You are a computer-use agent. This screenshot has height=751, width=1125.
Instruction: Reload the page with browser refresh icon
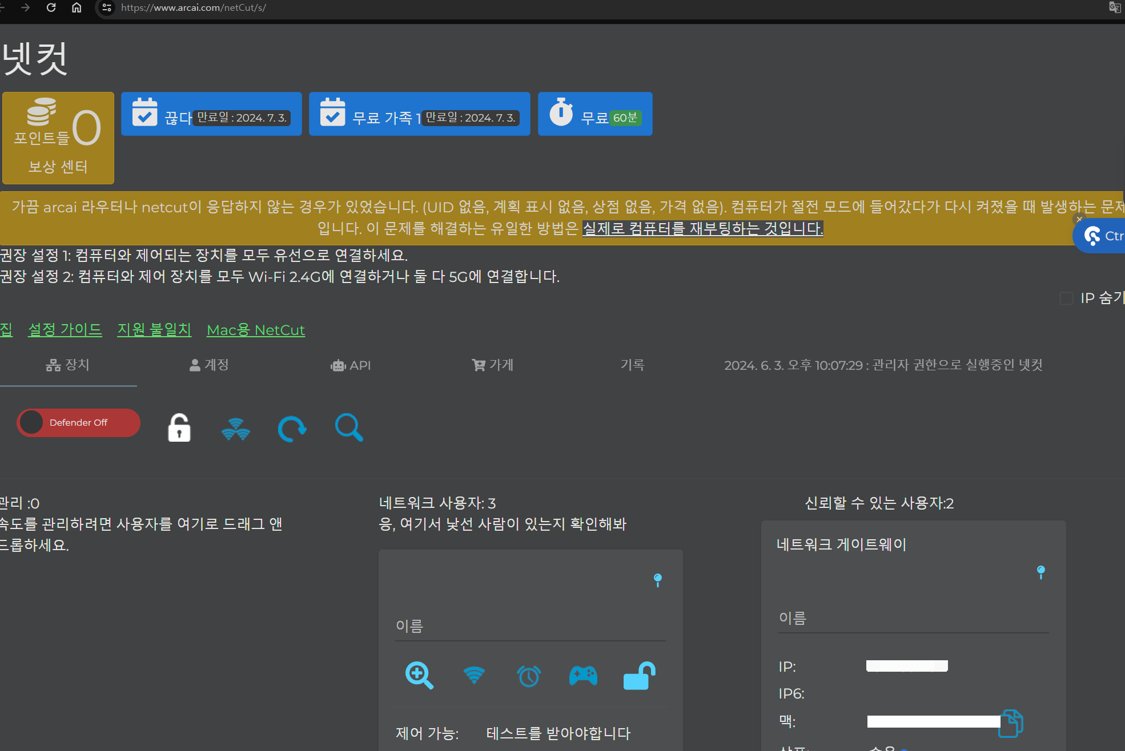51,7
